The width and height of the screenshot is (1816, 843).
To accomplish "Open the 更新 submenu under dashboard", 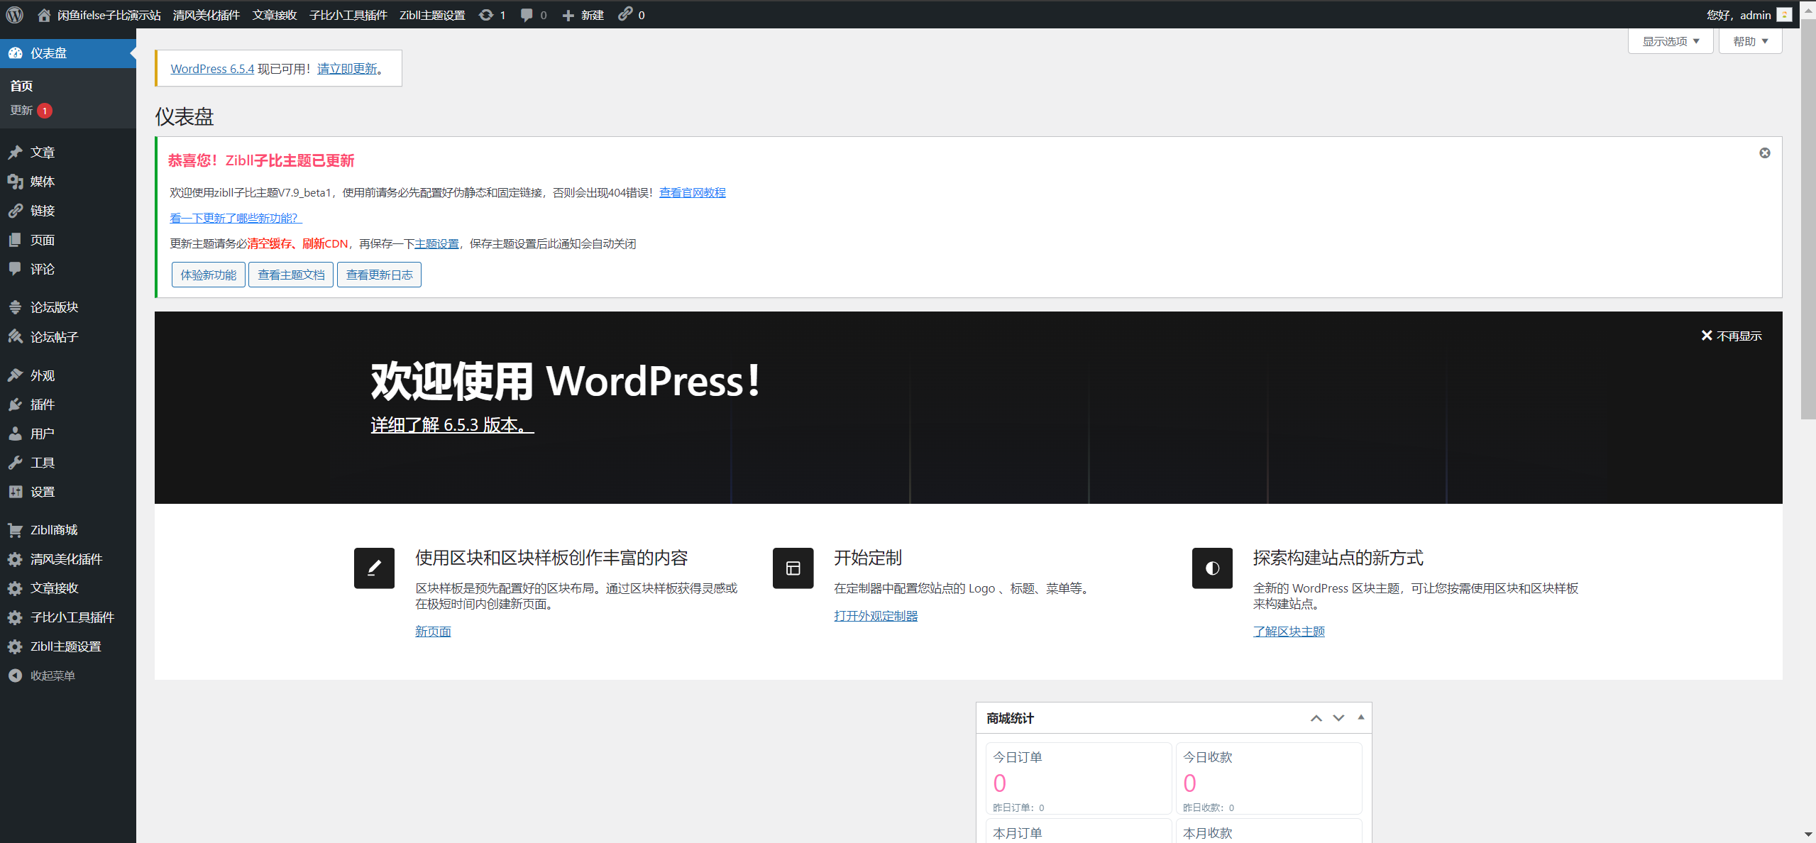I will click(x=21, y=111).
